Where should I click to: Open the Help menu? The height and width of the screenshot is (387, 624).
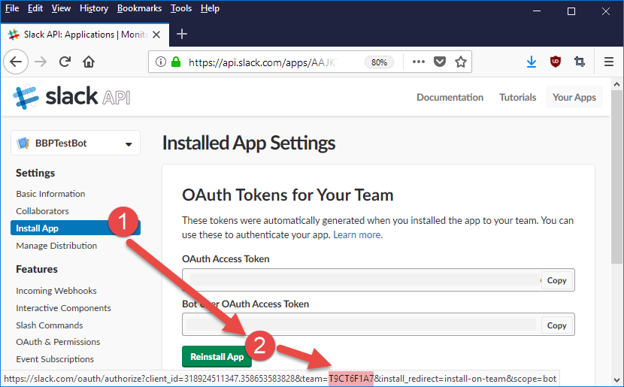pyautogui.click(x=210, y=8)
